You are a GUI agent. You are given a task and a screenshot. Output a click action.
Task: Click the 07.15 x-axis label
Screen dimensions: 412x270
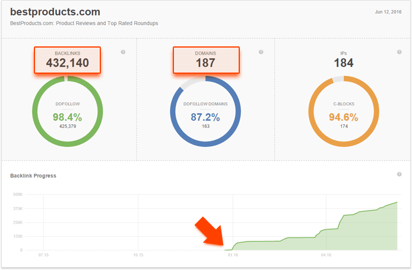tap(43, 255)
